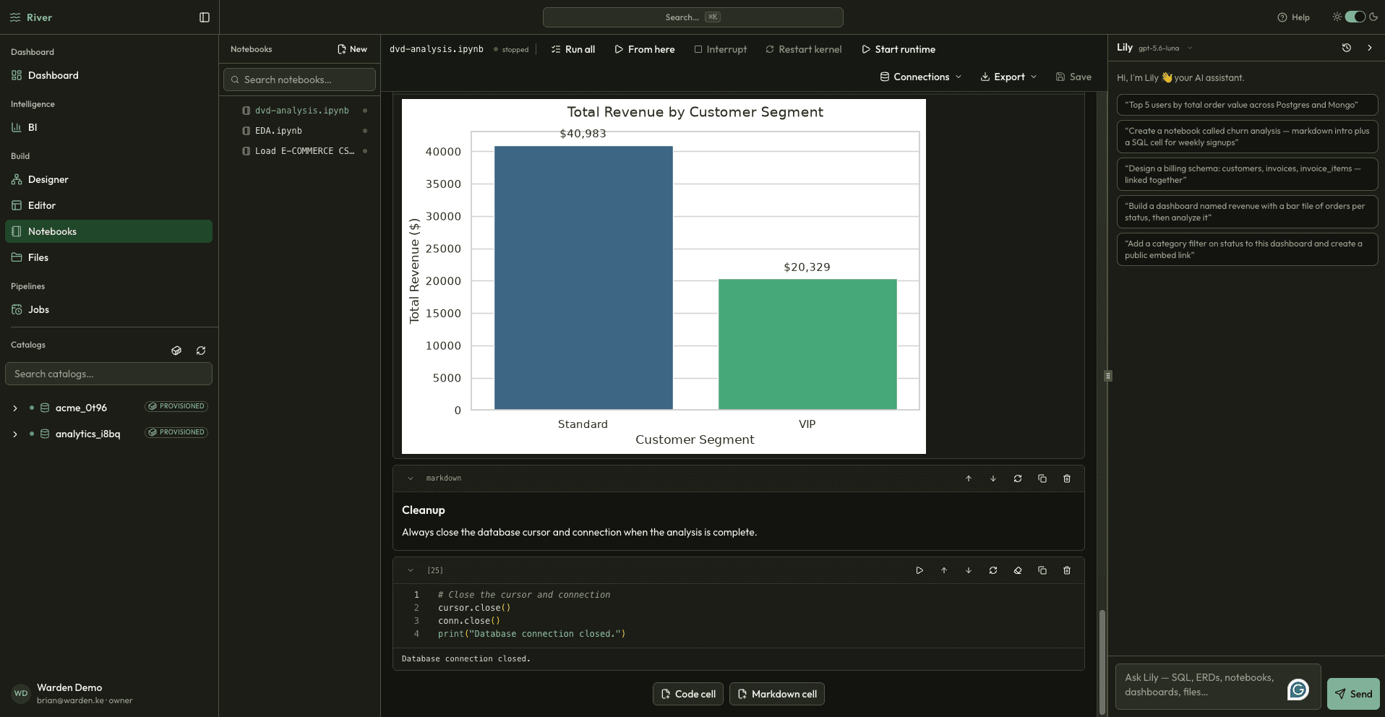Refresh icon on code cell [25]
1385x717 pixels.
coord(993,570)
